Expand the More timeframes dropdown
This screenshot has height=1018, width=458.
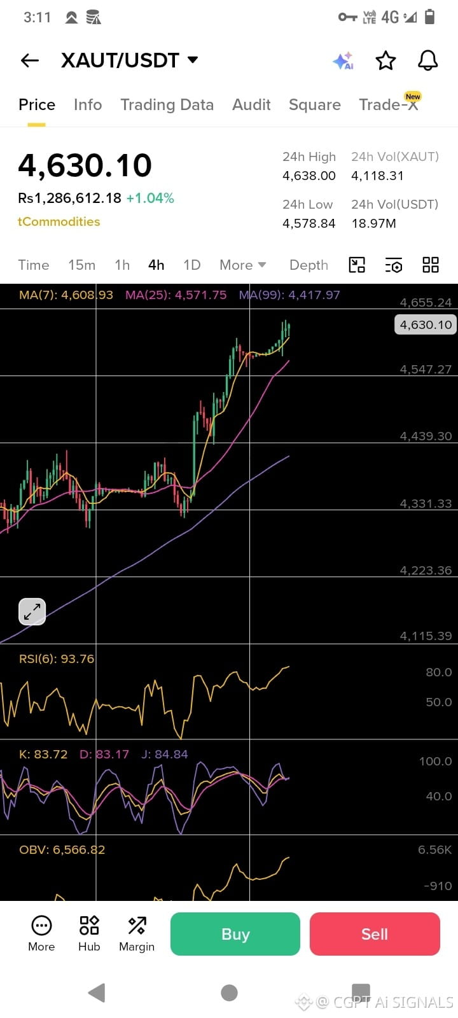tap(242, 265)
